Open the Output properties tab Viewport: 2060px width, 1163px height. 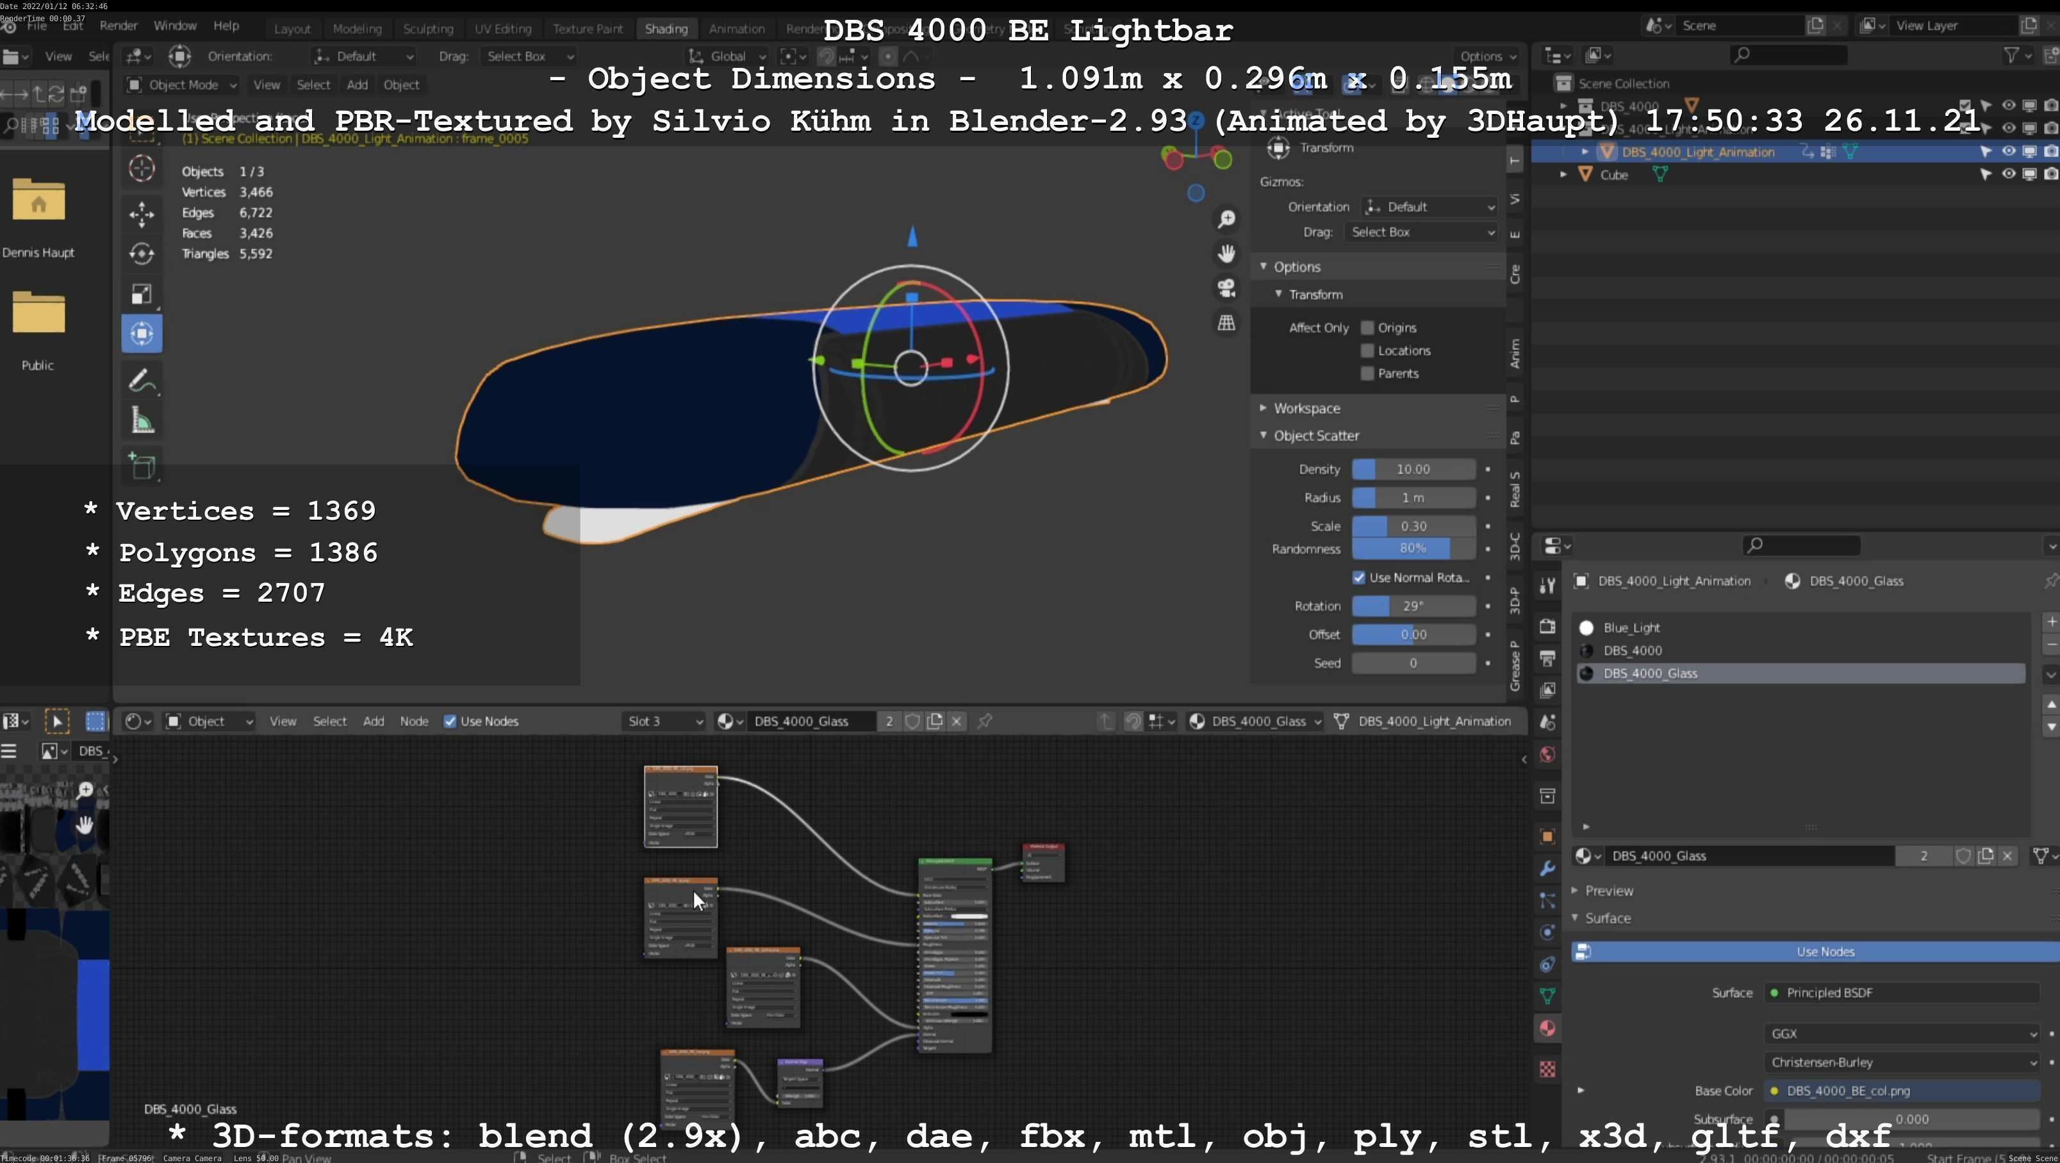[1547, 658]
